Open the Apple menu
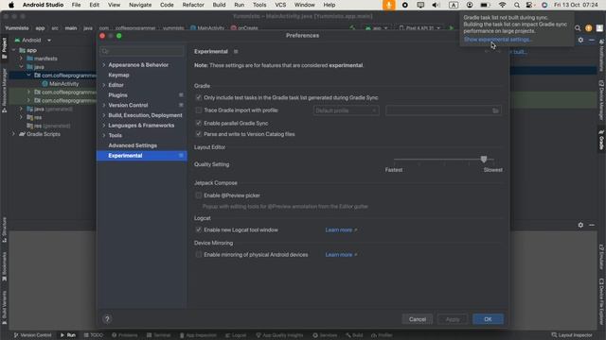Viewport: 606px width, 340px height. (11, 5)
